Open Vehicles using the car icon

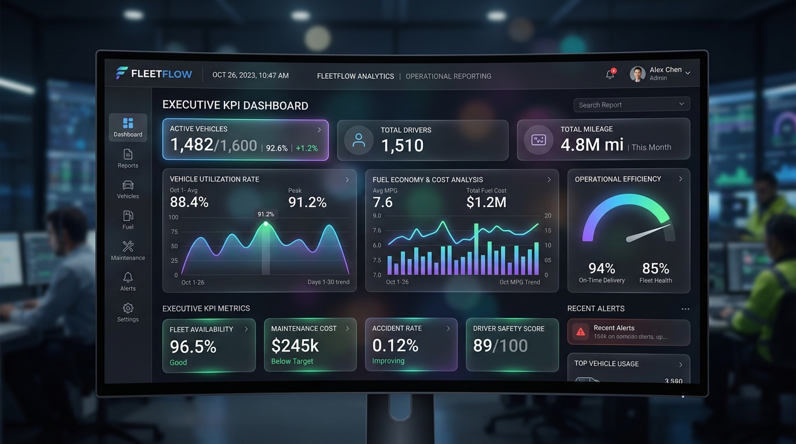pos(128,185)
